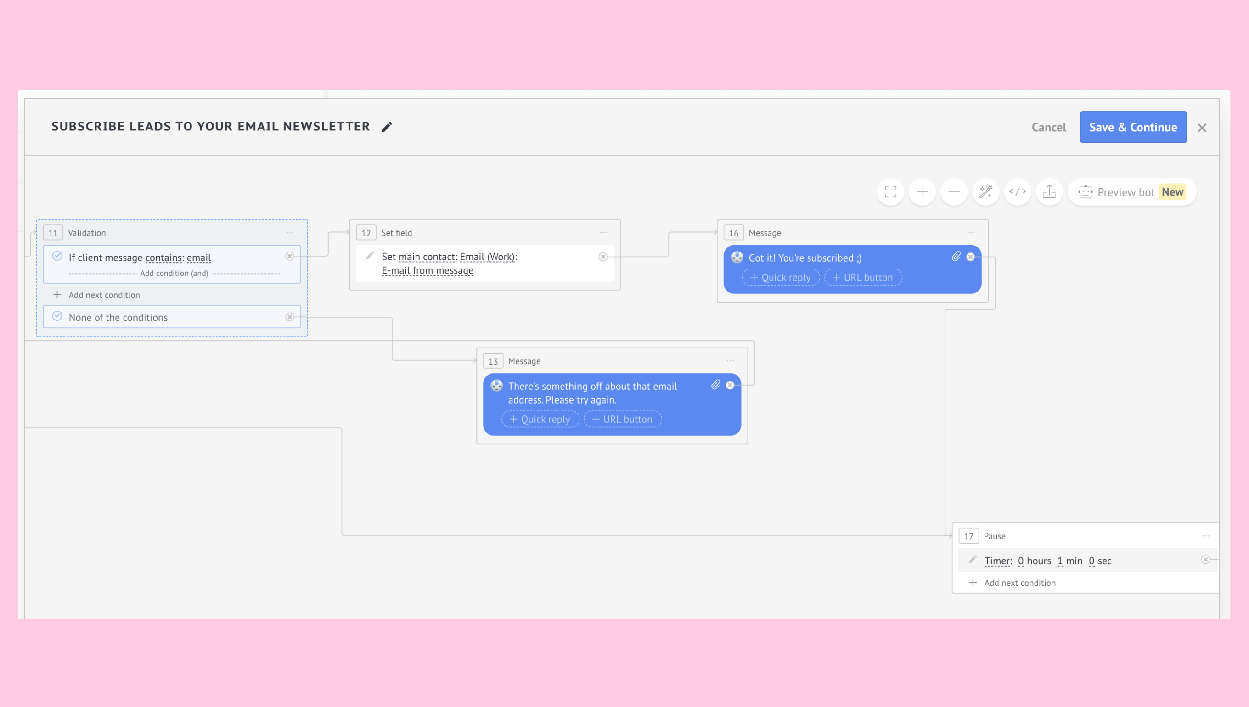This screenshot has width=1249, height=707.
Task: Delete the 'Got it! You're subscribed' message
Action: point(970,257)
